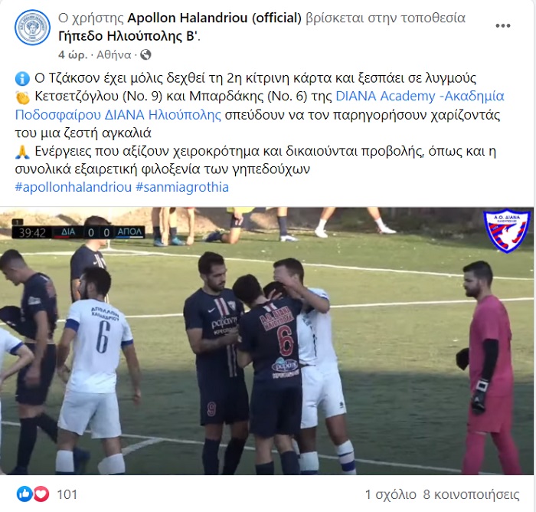Open the Apollon Halandriou profile picture
The image size is (536, 512).
coord(32,28)
